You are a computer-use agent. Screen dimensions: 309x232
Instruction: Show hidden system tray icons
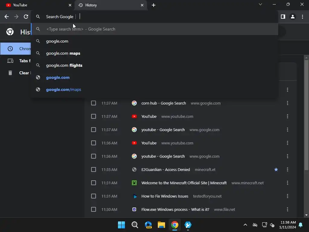pos(245,225)
